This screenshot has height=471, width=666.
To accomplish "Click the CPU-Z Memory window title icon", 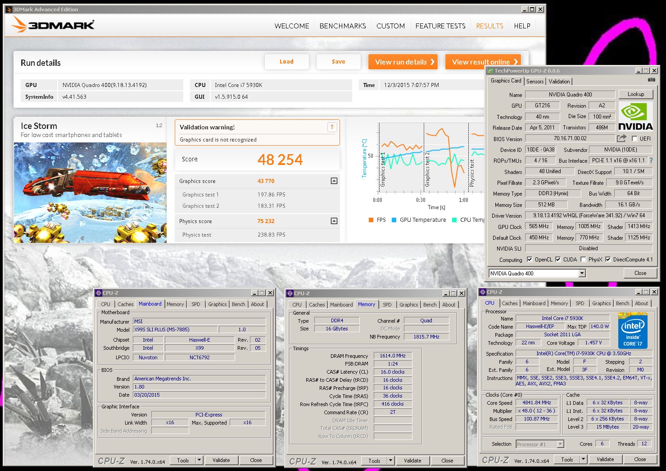I will (290, 293).
